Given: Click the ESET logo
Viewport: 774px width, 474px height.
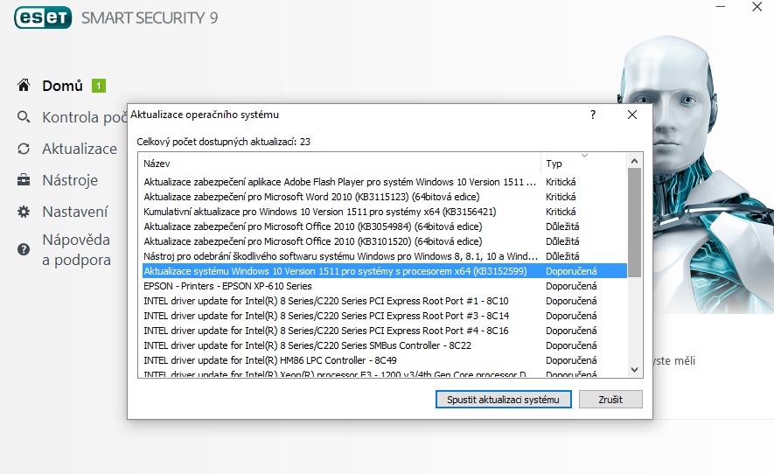Looking at the screenshot, I should [x=42, y=17].
